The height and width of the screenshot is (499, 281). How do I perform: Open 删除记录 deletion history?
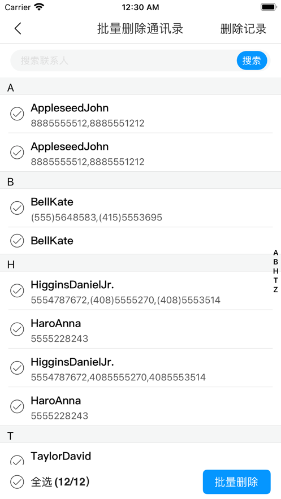pos(244,29)
